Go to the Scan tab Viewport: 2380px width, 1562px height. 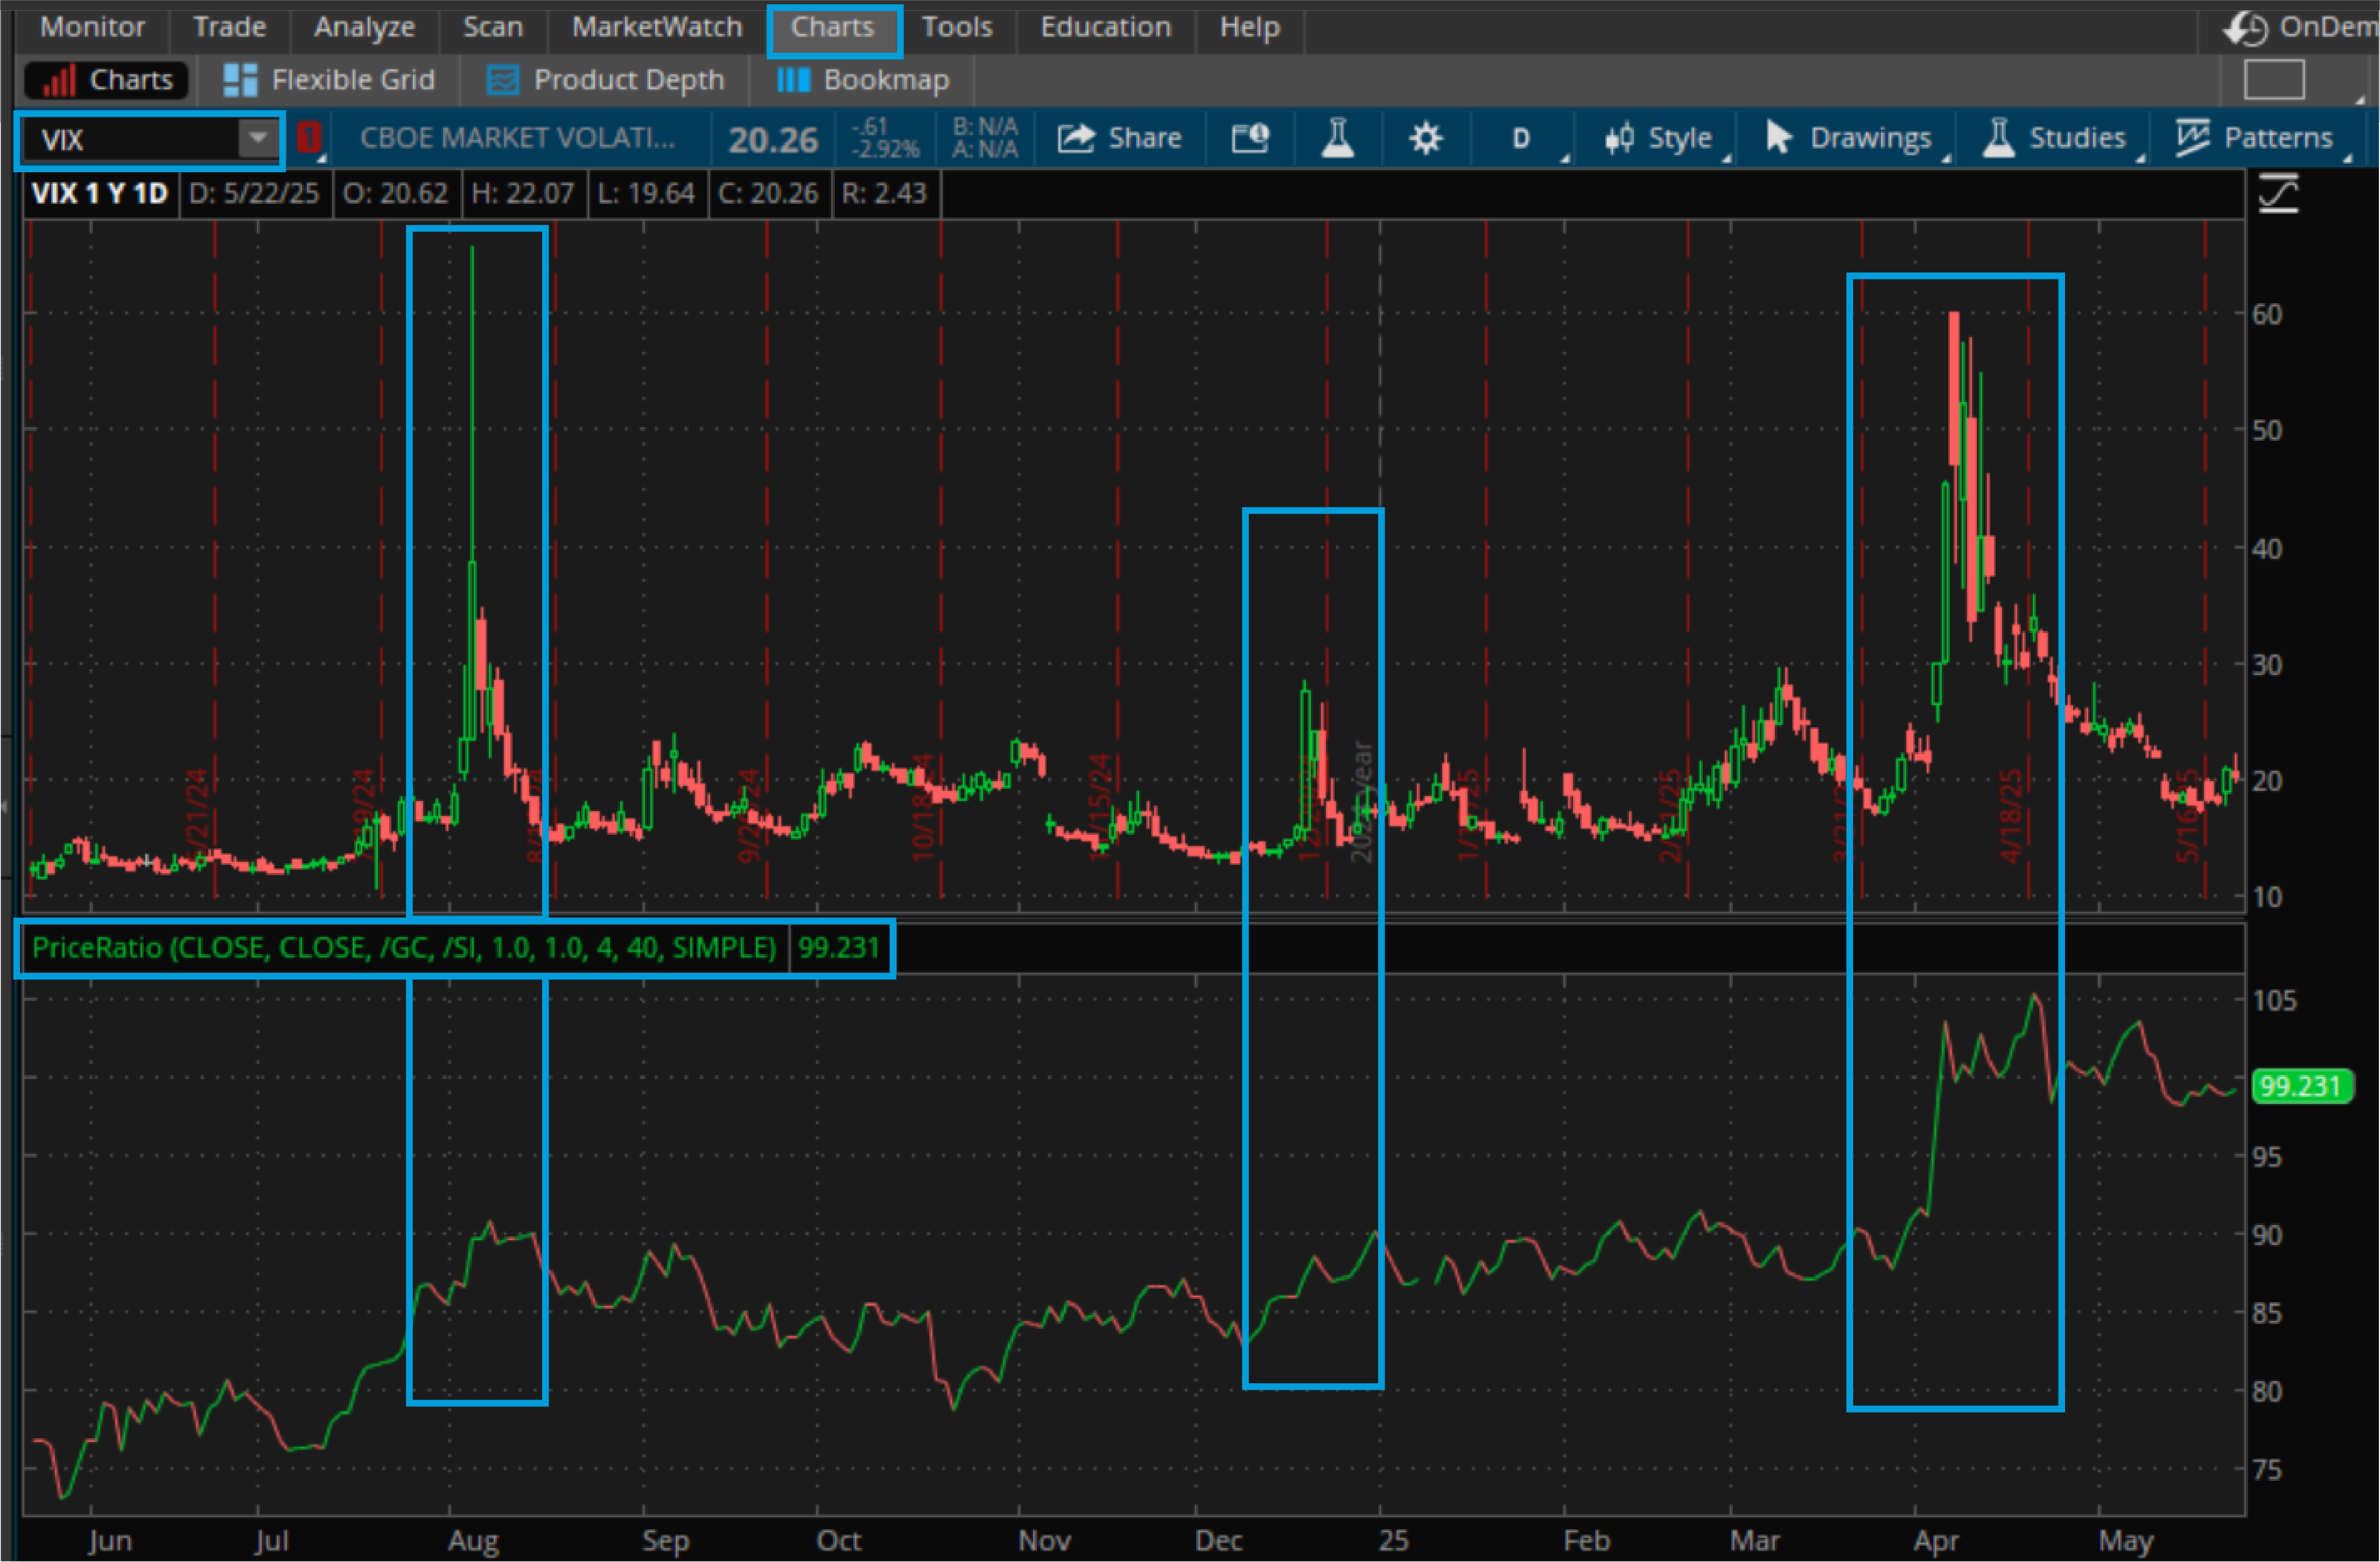pos(492,27)
